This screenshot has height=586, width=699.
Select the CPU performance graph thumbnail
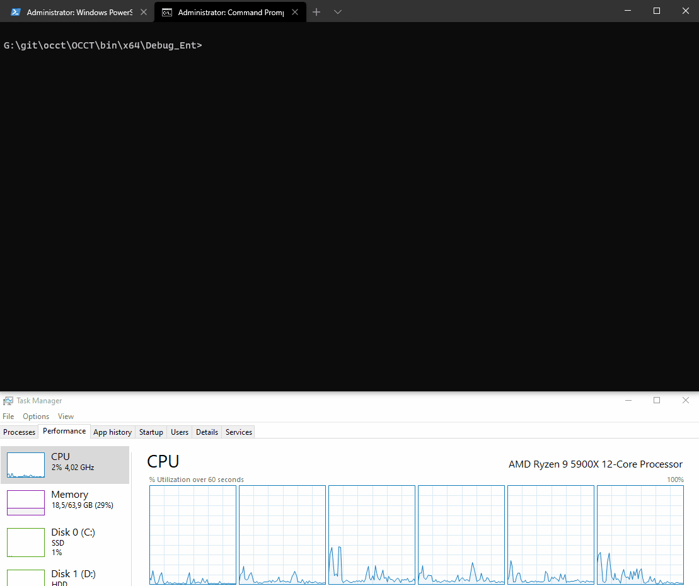[x=26, y=465]
